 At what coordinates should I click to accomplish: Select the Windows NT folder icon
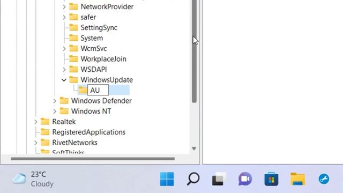click(x=64, y=111)
